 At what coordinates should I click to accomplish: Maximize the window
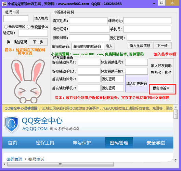161,3
